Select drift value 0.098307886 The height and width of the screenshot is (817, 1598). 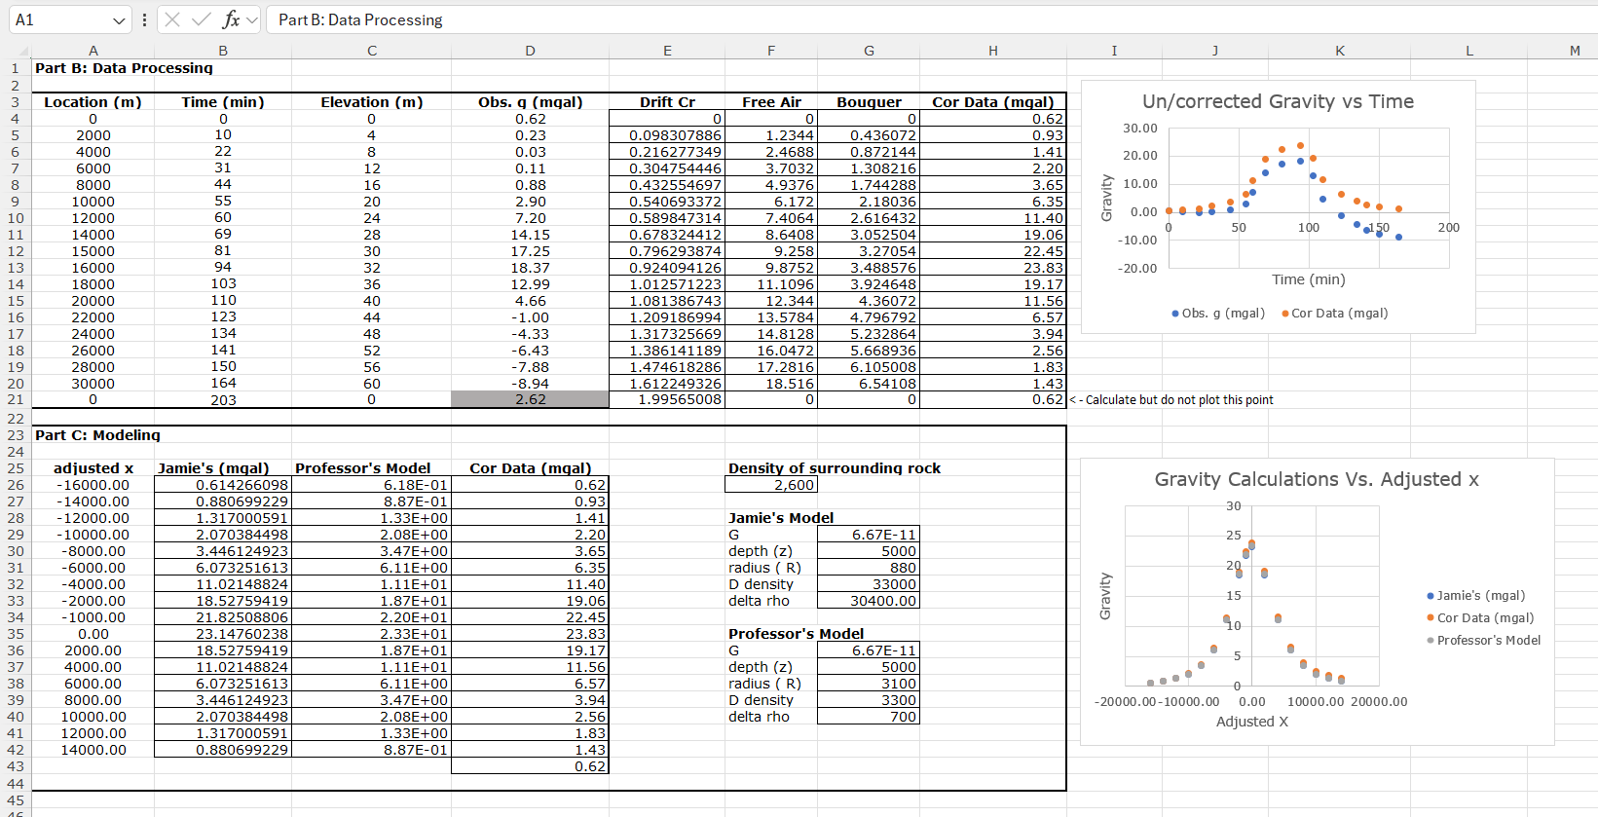[667, 135]
